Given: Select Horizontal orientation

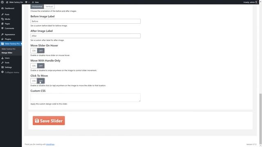Looking at the screenshot, I should (37, 7).
